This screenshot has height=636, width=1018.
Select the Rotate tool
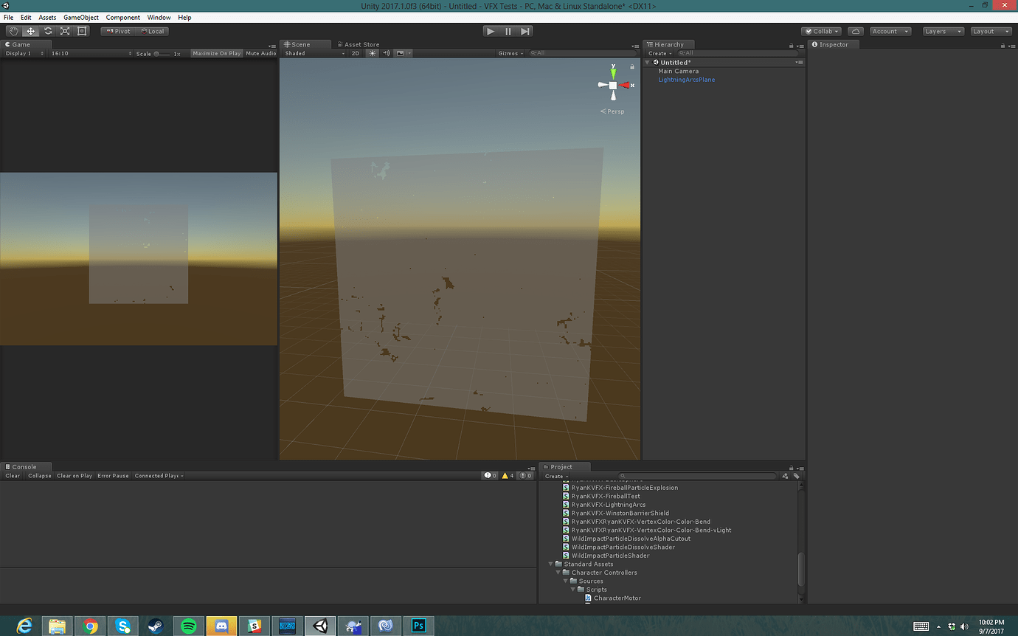pyautogui.click(x=47, y=31)
